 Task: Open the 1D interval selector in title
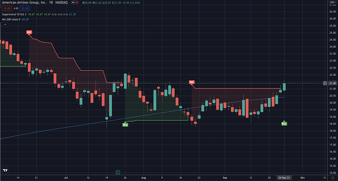tap(51, 3)
